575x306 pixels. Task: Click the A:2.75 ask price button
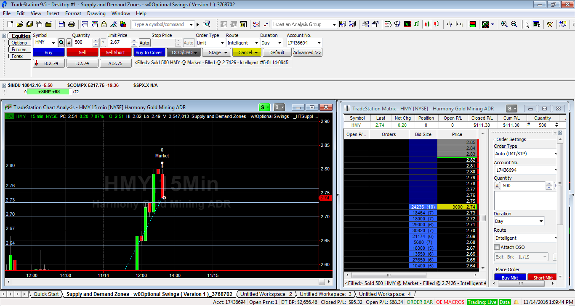[x=115, y=63]
